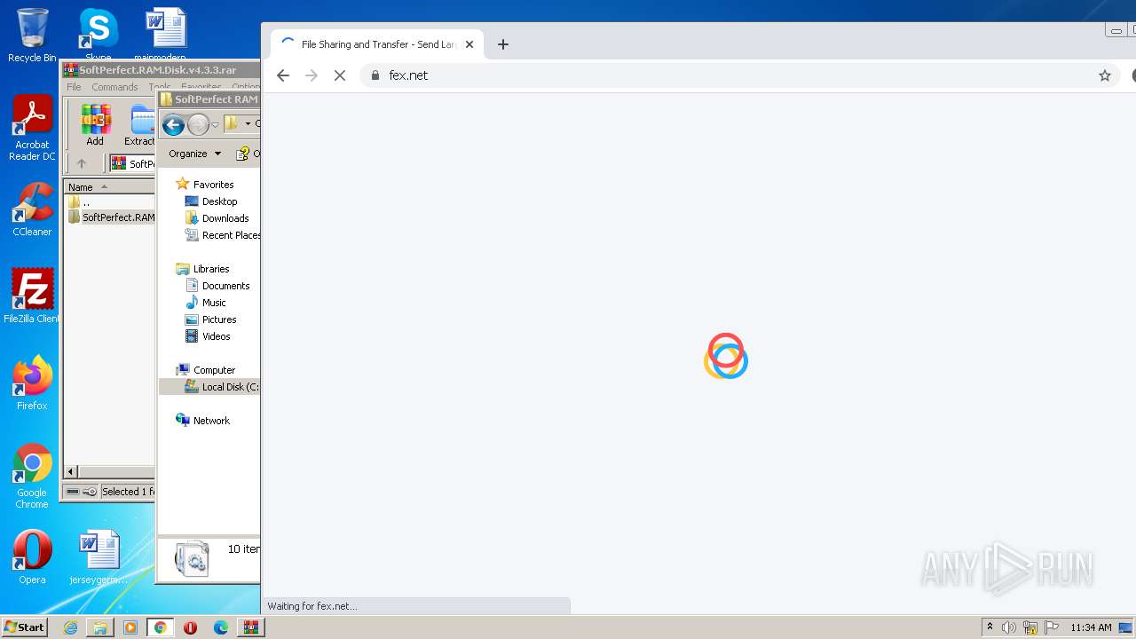Close the File Sharing and Transfer tab

tap(469, 44)
